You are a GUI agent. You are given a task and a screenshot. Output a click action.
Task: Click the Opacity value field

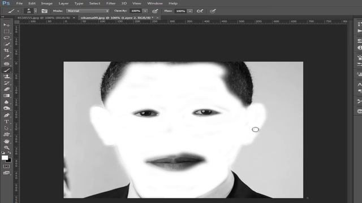136,11
